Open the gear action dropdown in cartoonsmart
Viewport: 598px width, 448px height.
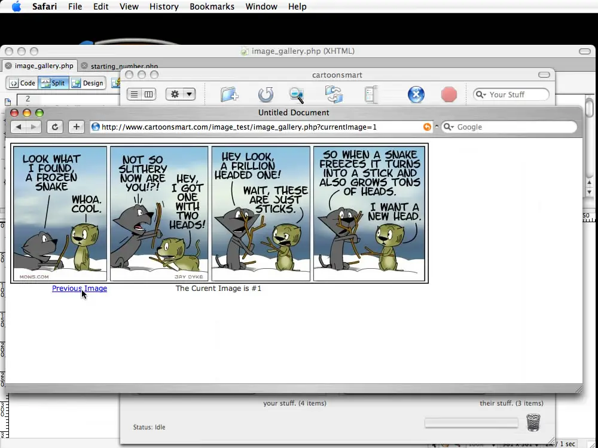(x=181, y=94)
